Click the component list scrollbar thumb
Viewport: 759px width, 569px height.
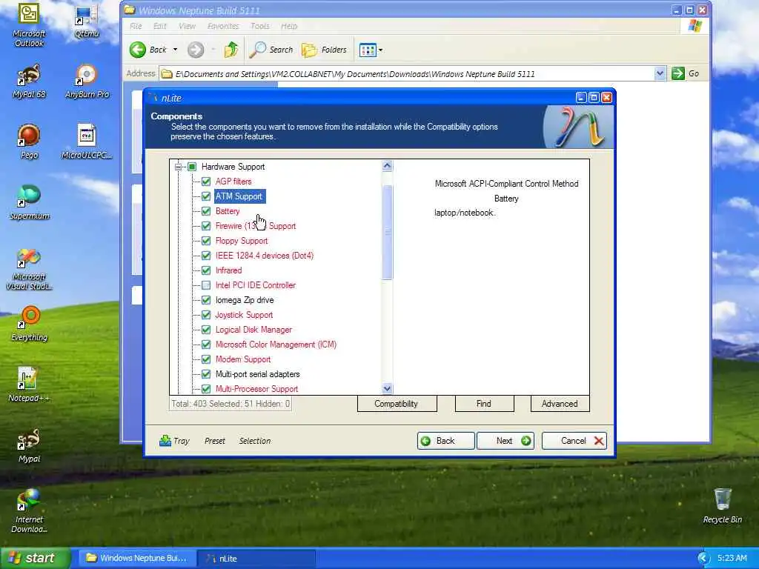pyautogui.click(x=387, y=232)
